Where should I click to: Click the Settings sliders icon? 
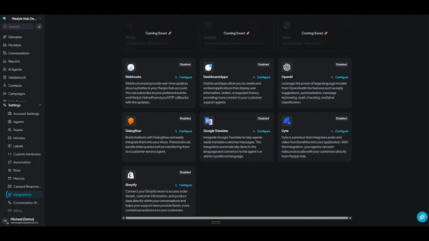5,105
